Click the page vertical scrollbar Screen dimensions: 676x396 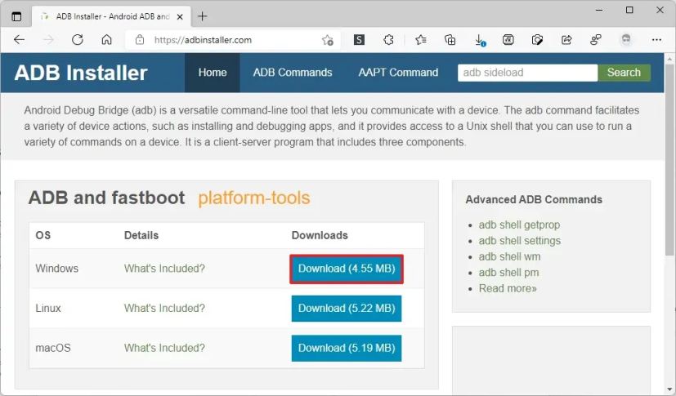pyautogui.click(x=669, y=161)
